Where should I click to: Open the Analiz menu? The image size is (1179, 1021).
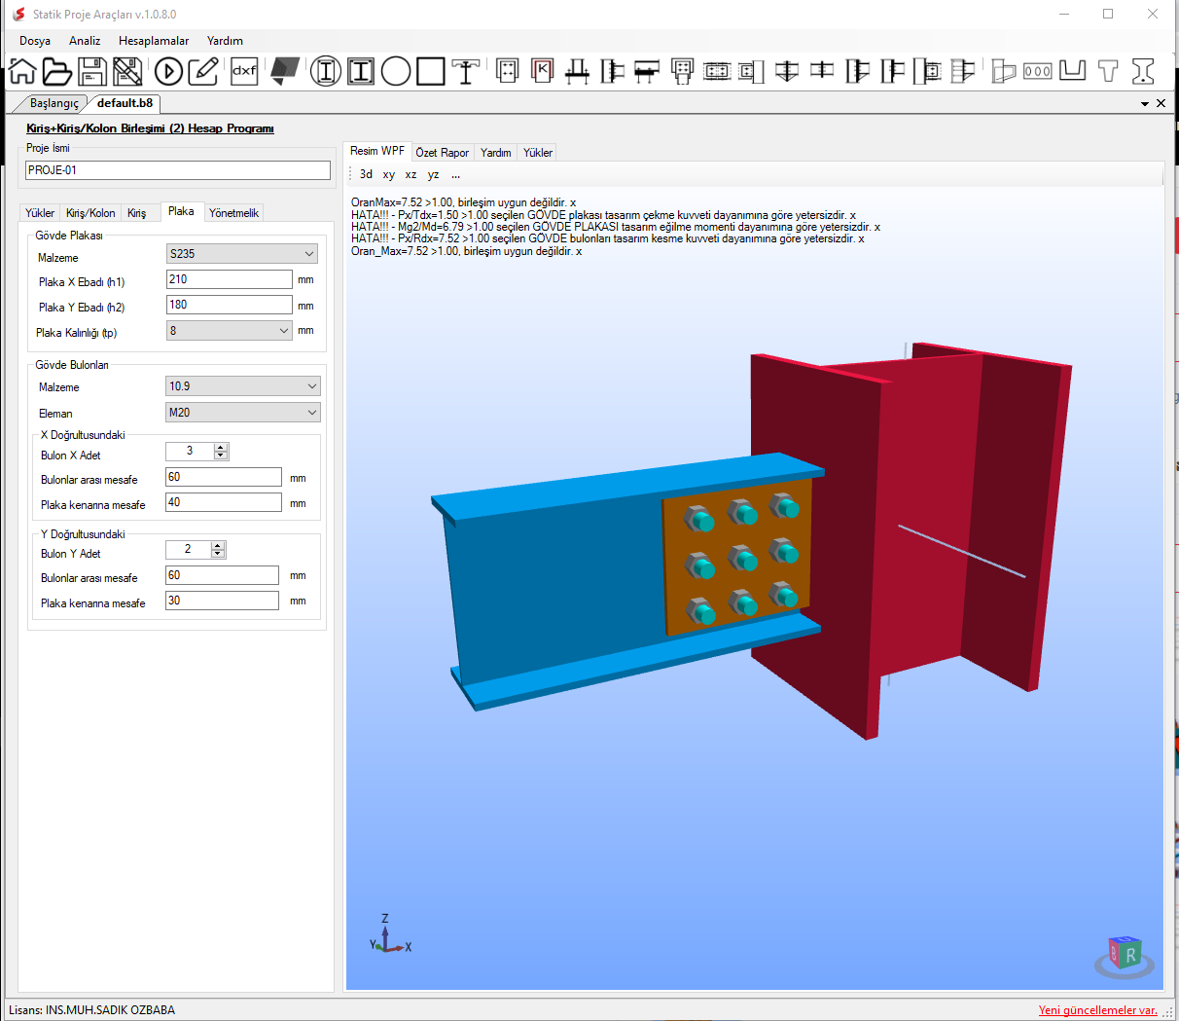coord(85,41)
